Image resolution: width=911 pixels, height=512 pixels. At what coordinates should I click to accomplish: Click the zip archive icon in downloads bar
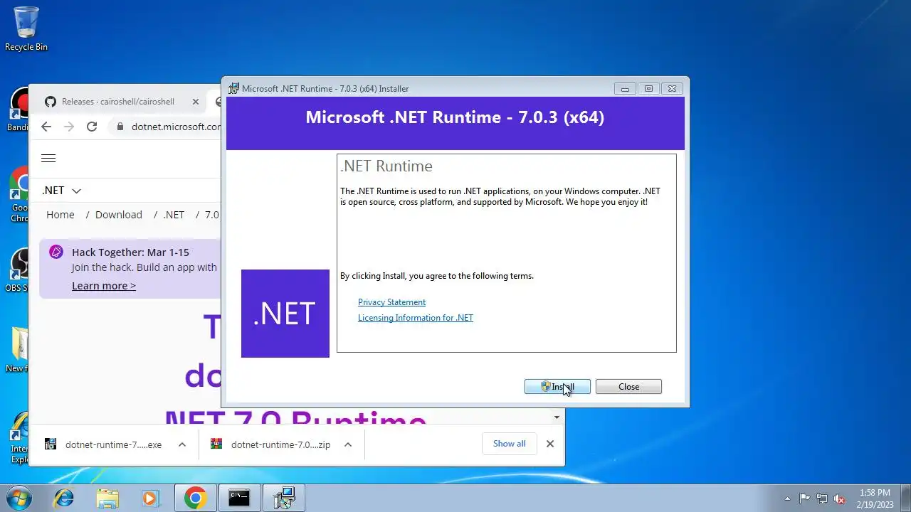click(216, 444)
